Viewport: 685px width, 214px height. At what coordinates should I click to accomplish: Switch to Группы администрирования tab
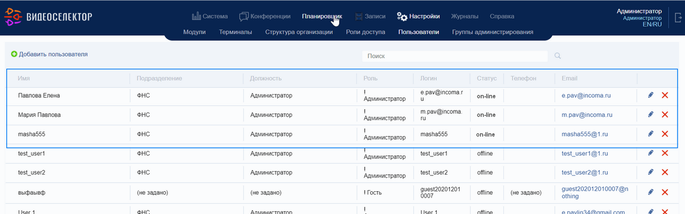pos(493,32)
